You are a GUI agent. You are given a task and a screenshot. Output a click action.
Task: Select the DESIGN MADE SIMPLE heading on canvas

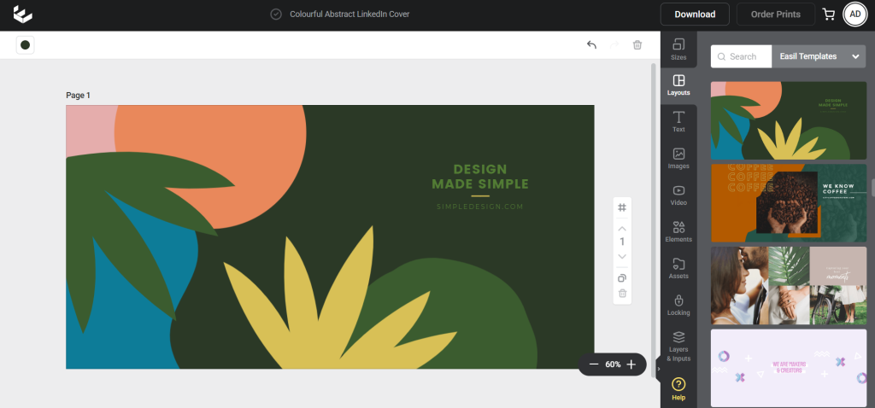480,176
